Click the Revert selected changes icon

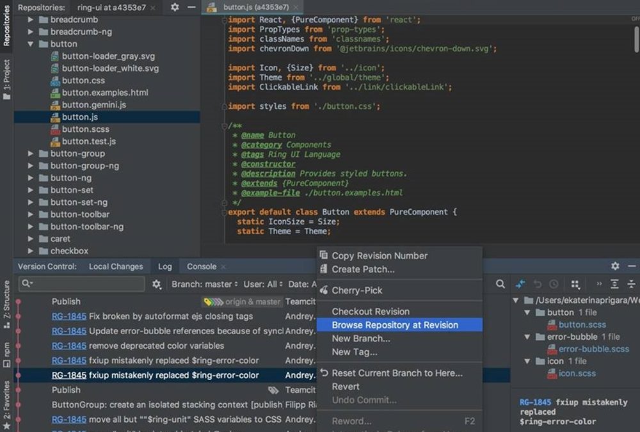(538, 284)
